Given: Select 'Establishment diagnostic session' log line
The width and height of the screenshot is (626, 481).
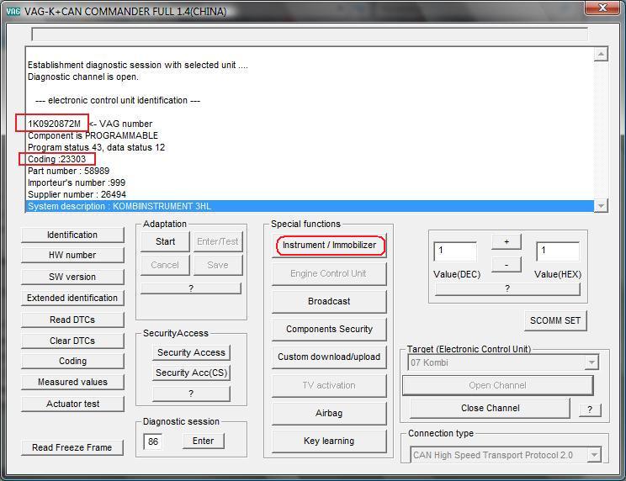Looking at the screenshot, I should click(x=138, y=65).
